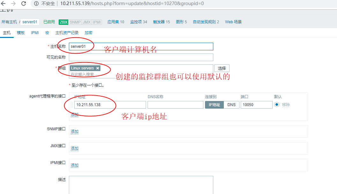The image size is (337, 194).
Task: Add a new SNMP interface
Action: 75,132
